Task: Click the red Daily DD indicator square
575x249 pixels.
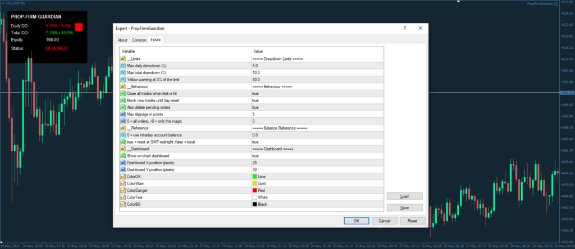Action: click(79, 27)
